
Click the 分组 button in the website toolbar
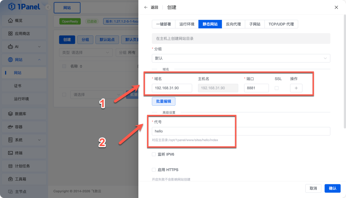(85, 40)
